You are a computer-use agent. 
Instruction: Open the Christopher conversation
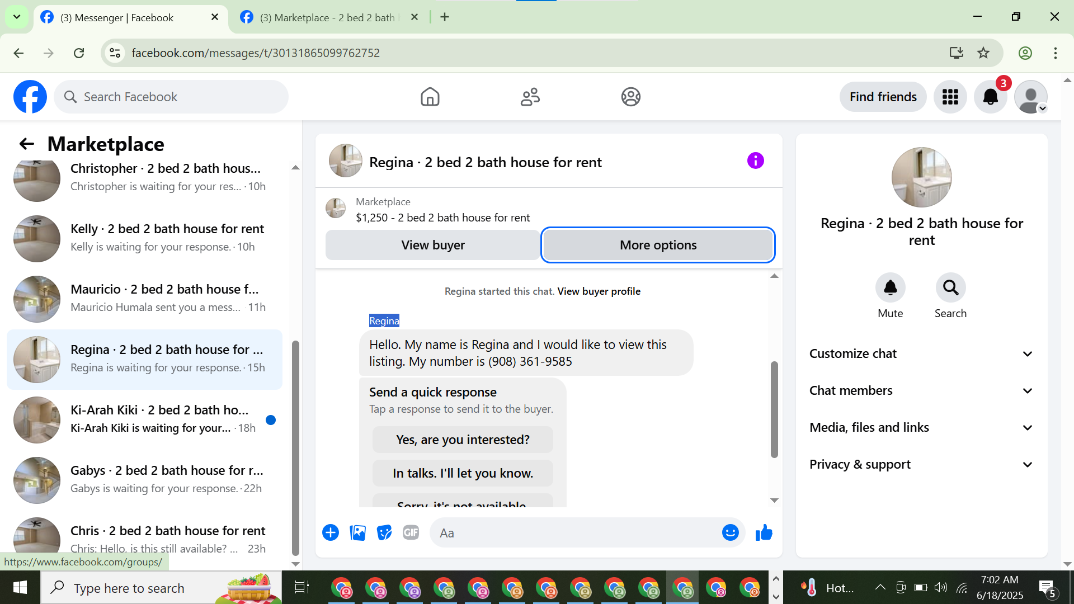(x=144, y=178)
